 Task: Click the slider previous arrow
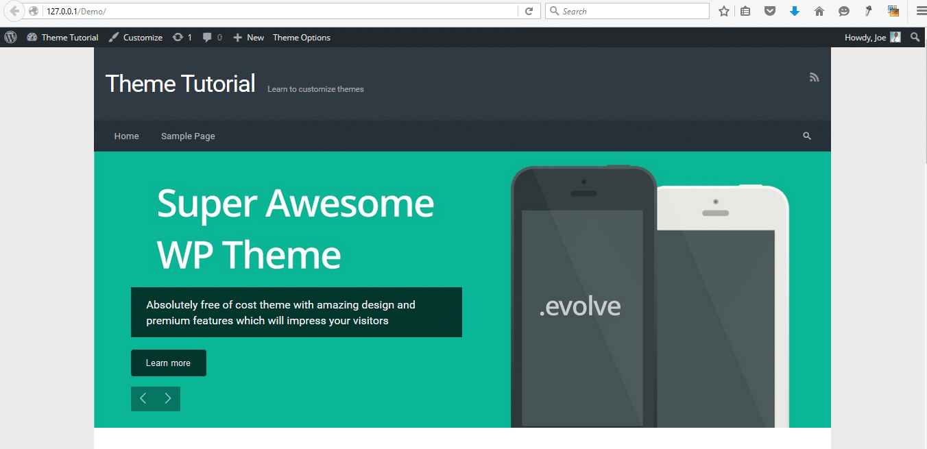(143, 399)
